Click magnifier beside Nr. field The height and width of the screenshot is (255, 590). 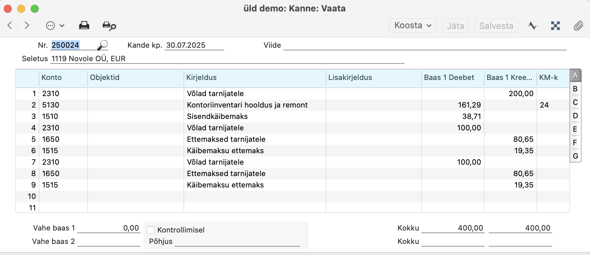(x=102, y=45)
